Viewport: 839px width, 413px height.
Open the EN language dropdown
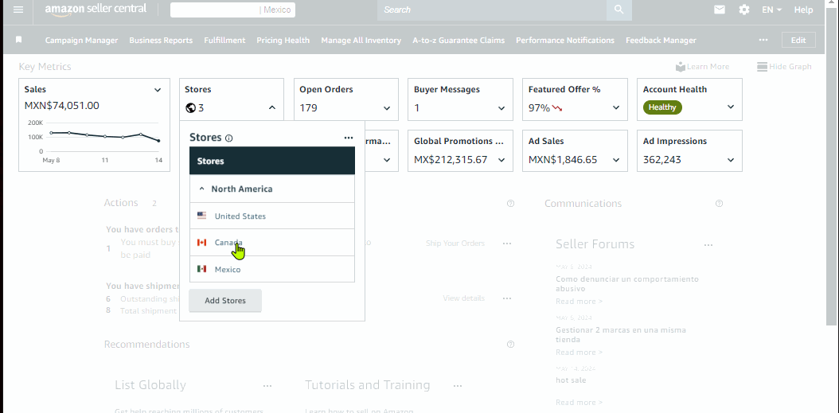(771, 10)
